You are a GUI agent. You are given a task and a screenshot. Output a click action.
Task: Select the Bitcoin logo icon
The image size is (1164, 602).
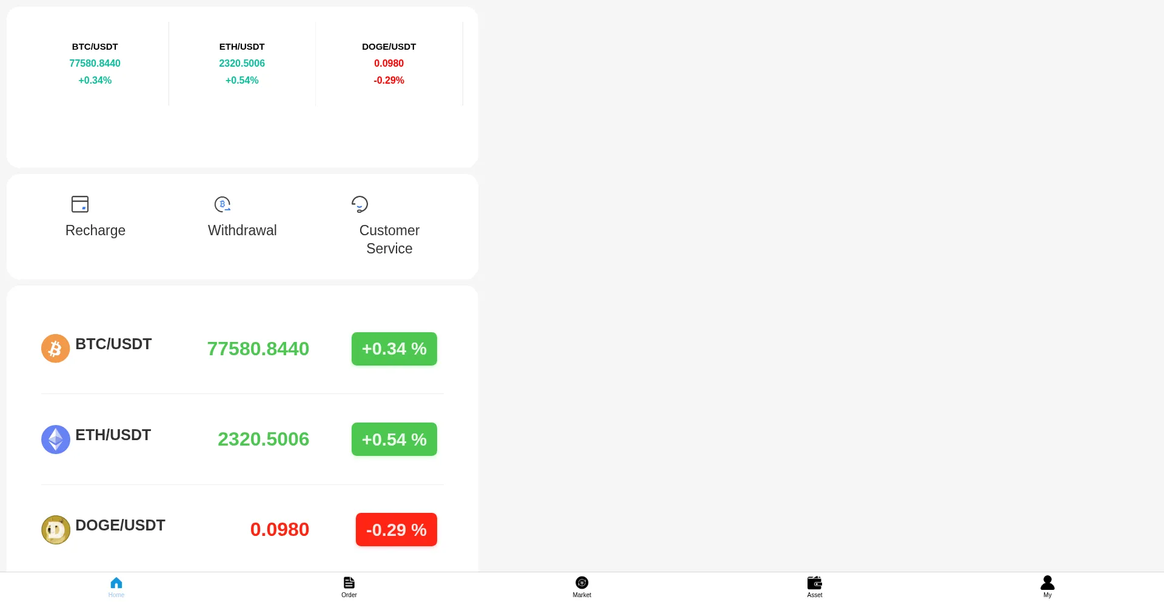pos(56,349)
